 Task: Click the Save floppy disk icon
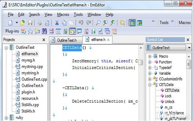coord(30,23)
